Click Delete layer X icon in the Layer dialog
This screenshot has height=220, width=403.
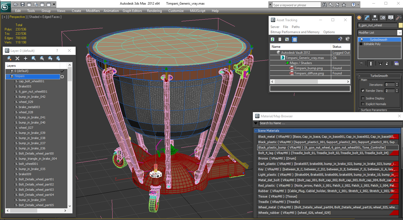[17, 58]
